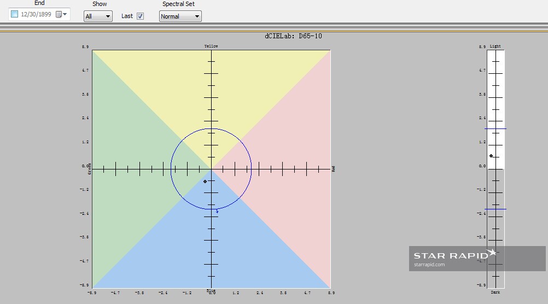The width and height of the screenshot is (548, 304).
Task: Click the Star Rapid logo
Action: [x=454, y=254]
